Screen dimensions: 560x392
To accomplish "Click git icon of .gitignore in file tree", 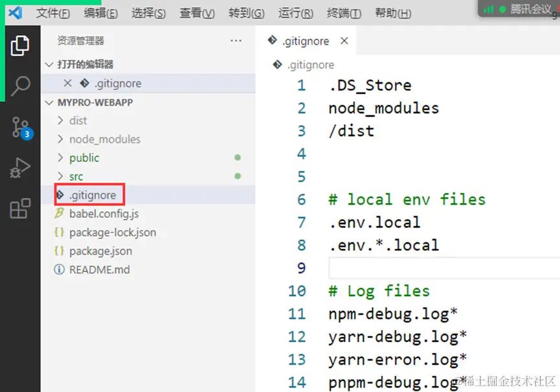I will click(60, 195).
